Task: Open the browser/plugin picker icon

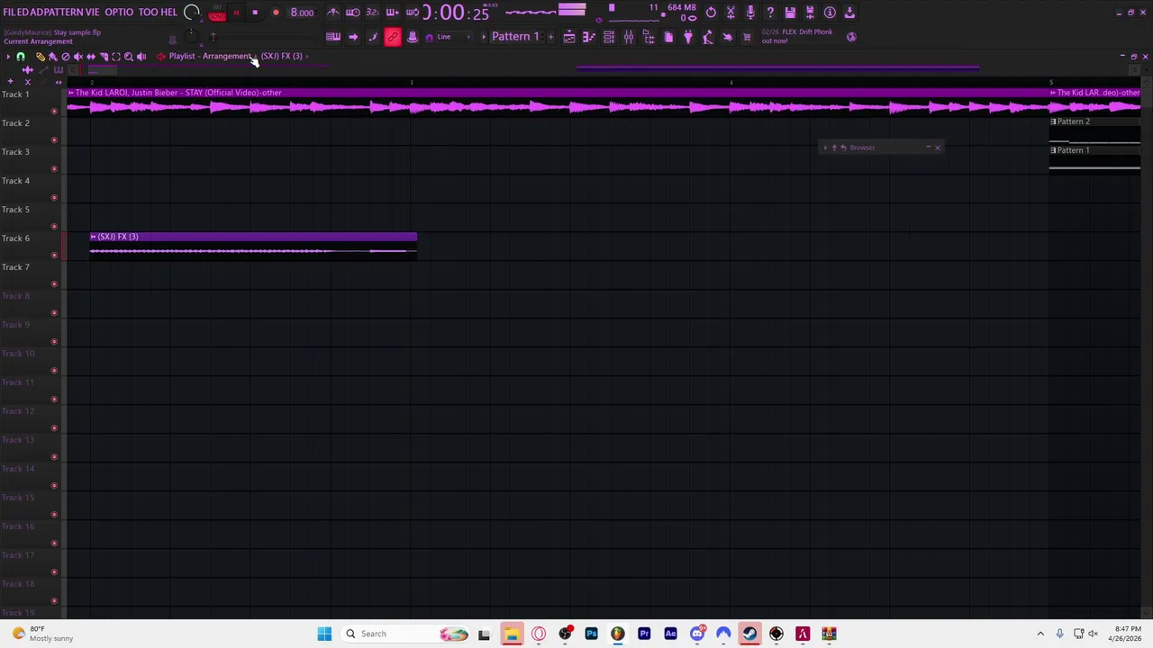Action: [x=649, y=37]
